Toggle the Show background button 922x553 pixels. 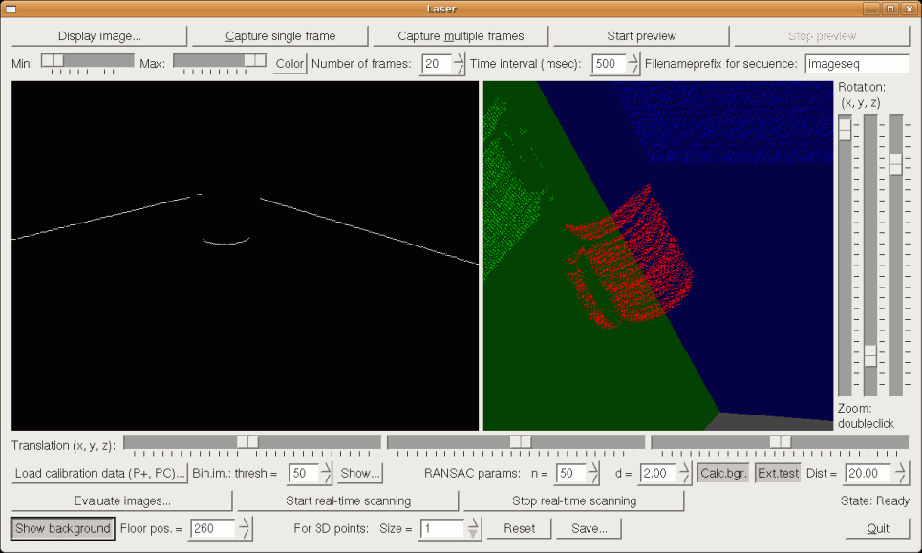(x=63, y=528)
